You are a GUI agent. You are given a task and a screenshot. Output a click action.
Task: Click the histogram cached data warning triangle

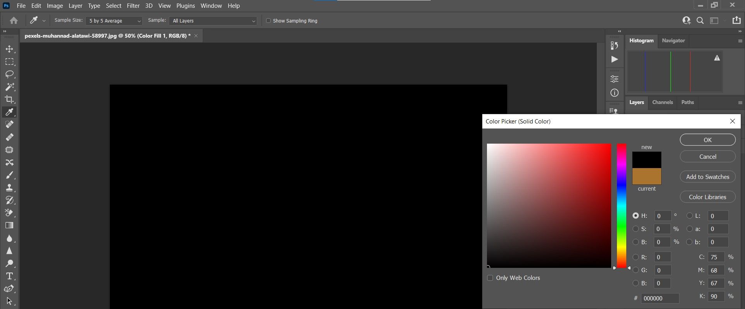[717, 58]
